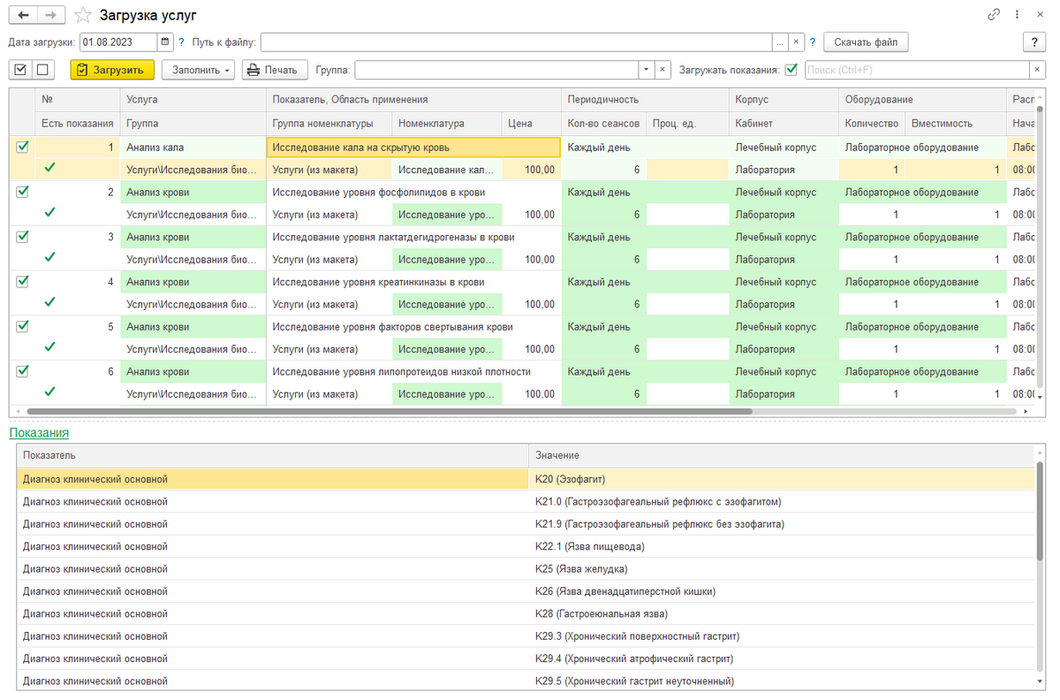This screenshot has height=700, width=1060.
Task: Click the copy link icon
Action: click(994, 15)
